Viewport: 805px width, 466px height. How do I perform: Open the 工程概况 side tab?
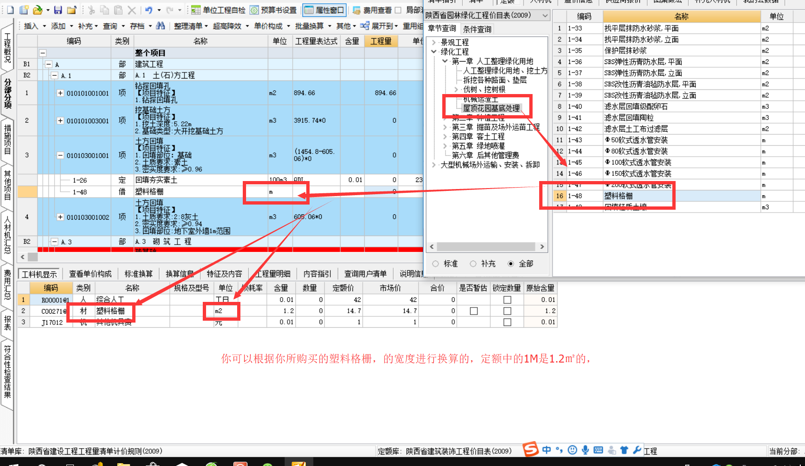click(8, 48)
